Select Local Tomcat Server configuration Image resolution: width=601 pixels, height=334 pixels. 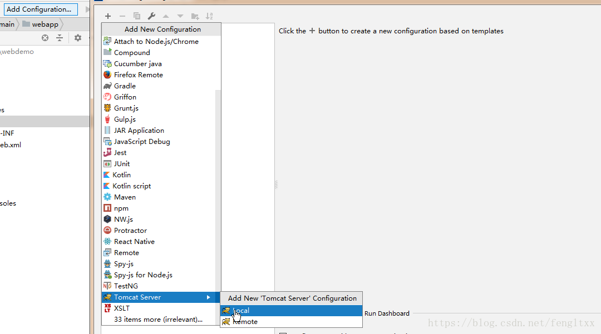click(291, 311)
